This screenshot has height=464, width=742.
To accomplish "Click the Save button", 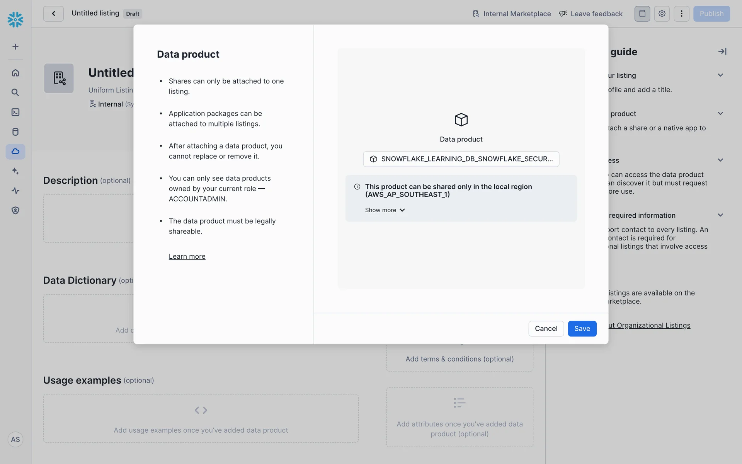I will tap(582, 329).
